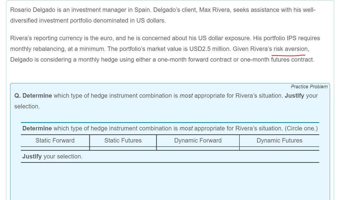Click the empty cell below Dynamic Futures

pos(279,149)
